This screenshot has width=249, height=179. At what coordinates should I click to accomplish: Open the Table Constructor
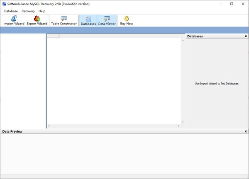(x=64, y=20)
